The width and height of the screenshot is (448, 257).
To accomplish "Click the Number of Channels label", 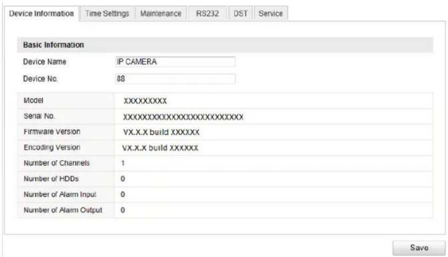I will (x=56, y=163).
